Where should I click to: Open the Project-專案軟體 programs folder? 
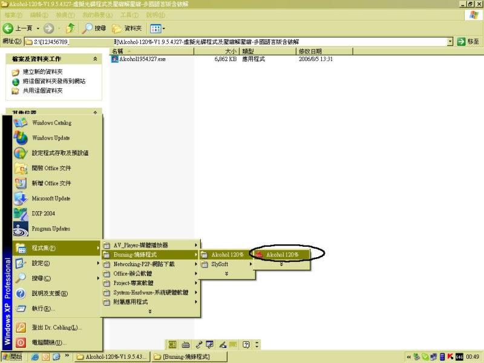click(x=150, y=283)
